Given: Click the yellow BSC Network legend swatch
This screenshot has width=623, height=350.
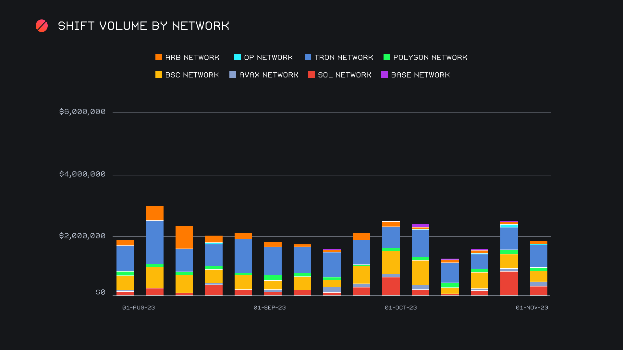Looking at the screenshot, I should (158, 75).
